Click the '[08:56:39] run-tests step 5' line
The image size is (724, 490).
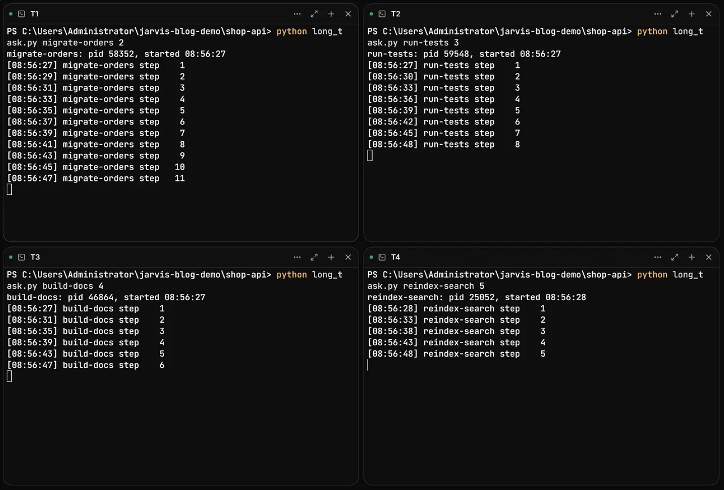click(x=443, y=111)
